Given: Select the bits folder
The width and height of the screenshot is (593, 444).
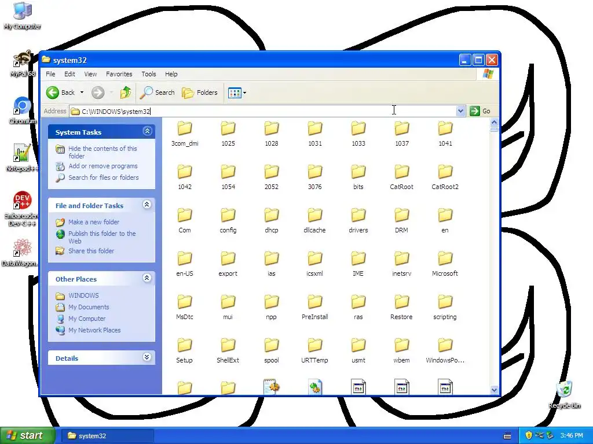Looking at the screenshot, I should coord(358,177).
